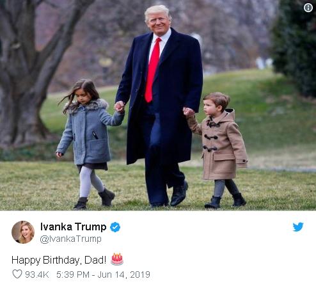Click the 93.4K likes count
This screenshot has height=286, width=316.
click(x=37, y=274)
